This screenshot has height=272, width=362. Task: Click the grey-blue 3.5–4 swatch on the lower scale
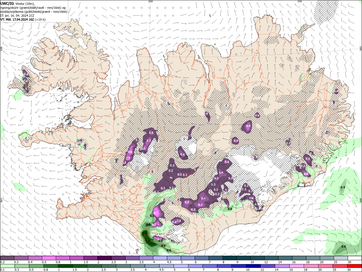tap(137, 266)
